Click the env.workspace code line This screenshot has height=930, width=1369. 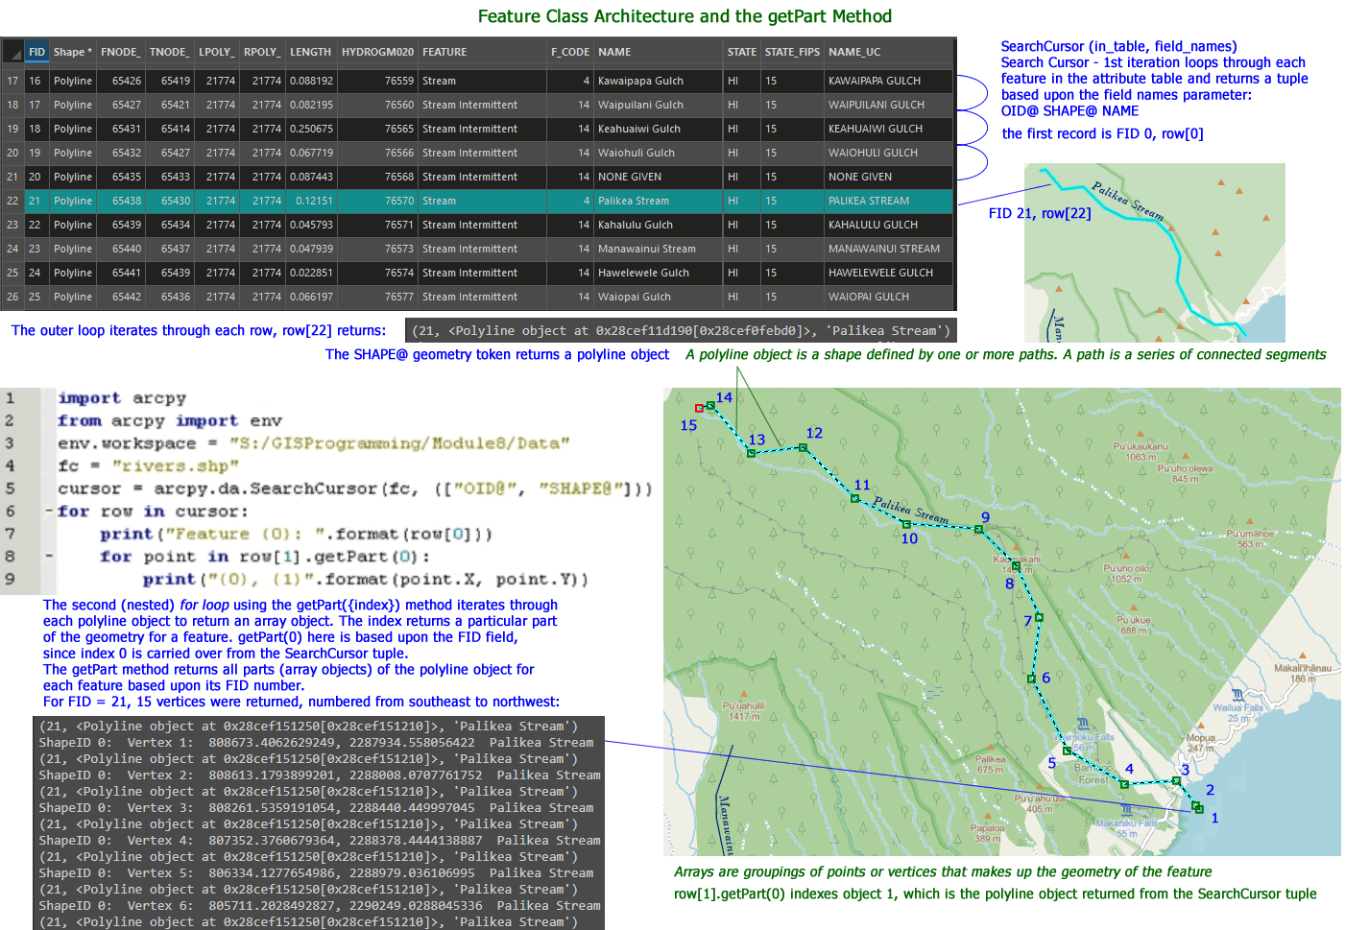click(x=314, y=443)
